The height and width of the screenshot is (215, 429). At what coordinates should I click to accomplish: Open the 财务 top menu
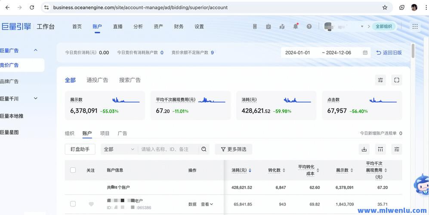point(179,26)
